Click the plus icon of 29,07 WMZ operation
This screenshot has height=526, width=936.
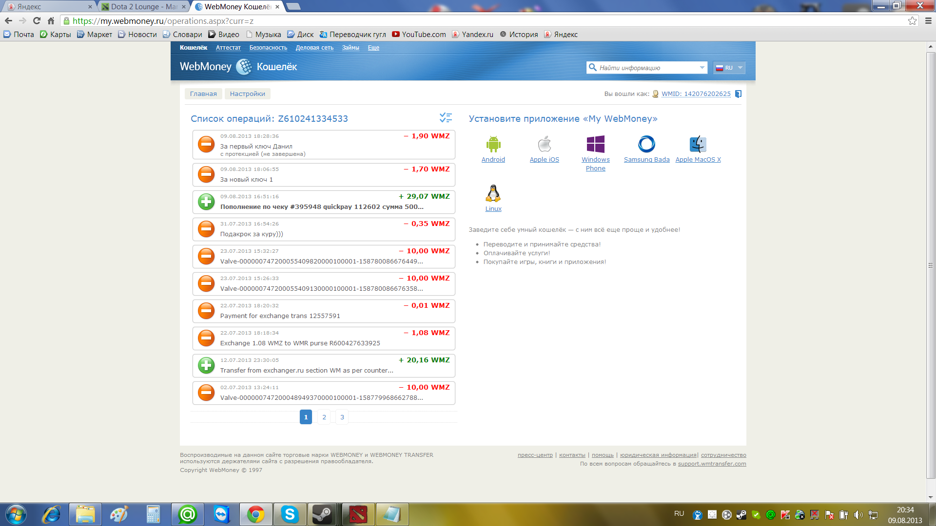point(206,202)
